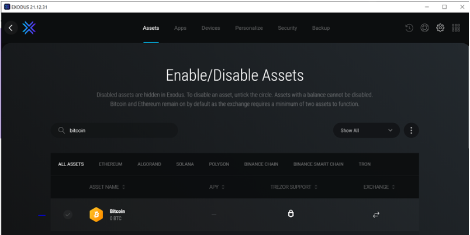Open the apps grid icon
Screen dimensions: 470x235
click(455, 28)
